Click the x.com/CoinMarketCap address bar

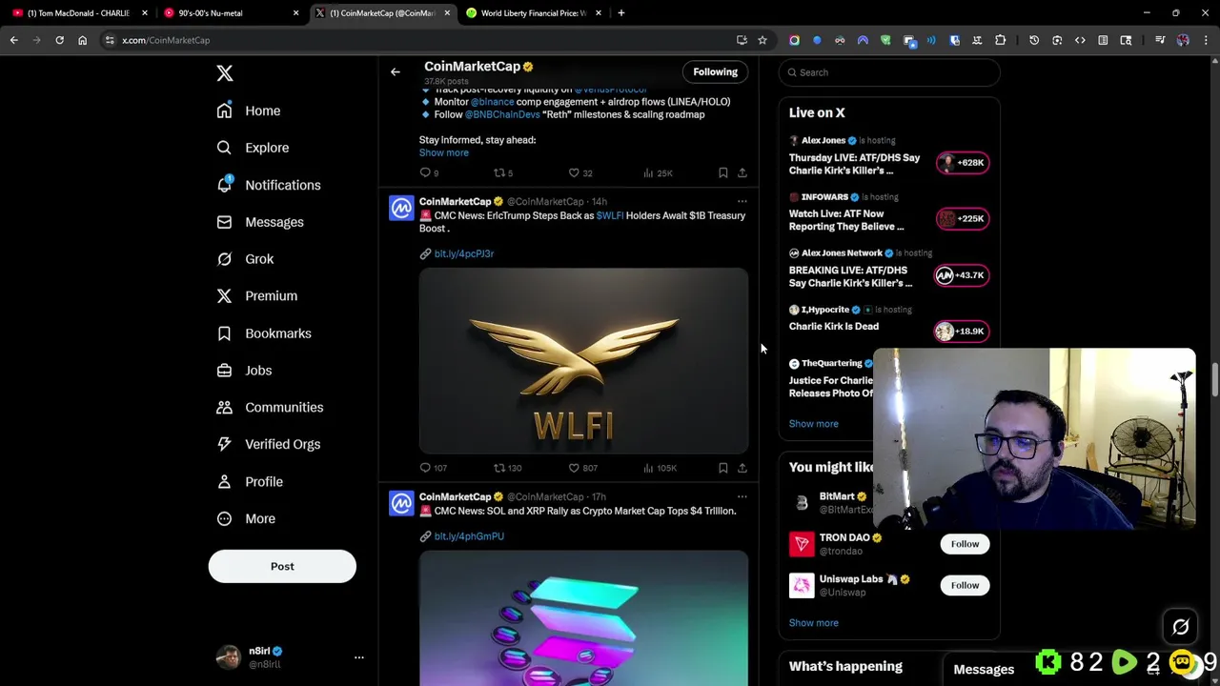[419, 40]
